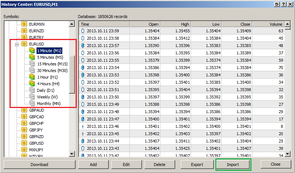Click the Help question mark button in title bar
The image size is (295, 173).
pos(284,4)
